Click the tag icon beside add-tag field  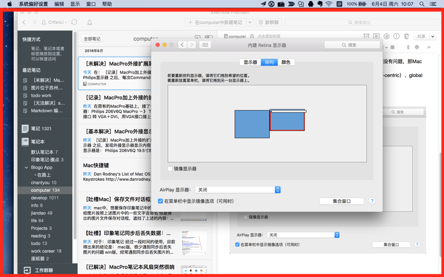click(252, 36)
